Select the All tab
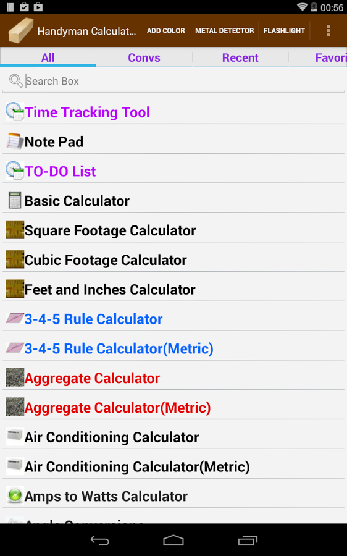Screen dimensions: 347x556 48,57
